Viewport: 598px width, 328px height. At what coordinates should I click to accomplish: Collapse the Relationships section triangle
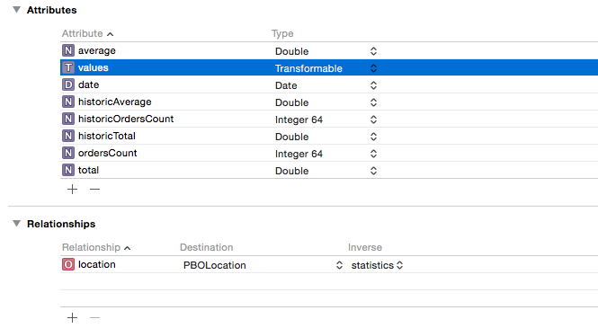(x=16, y=224)
